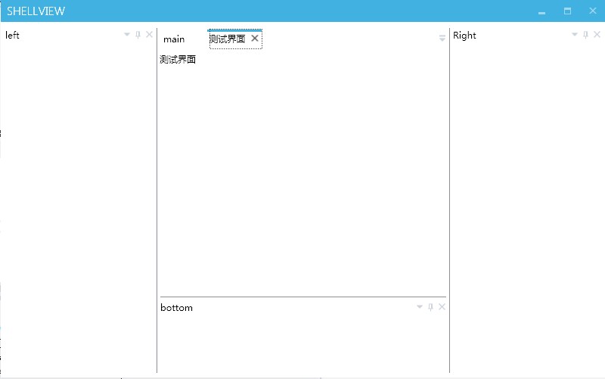Maximize the SHELLVIEW window

coord(567,11)
